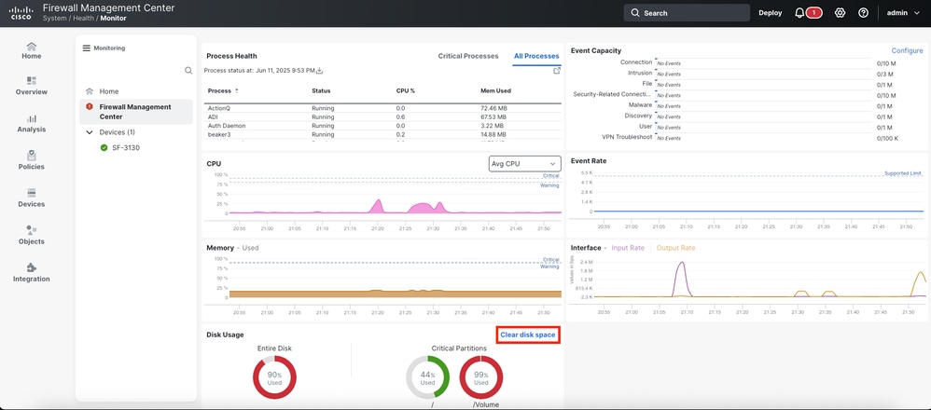This screenshot has width=931, height=410.
Task: Open the Policies clipboard icon
Action: click(32, 156)
